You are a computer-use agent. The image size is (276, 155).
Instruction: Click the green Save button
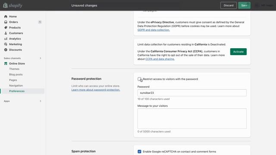245,6
